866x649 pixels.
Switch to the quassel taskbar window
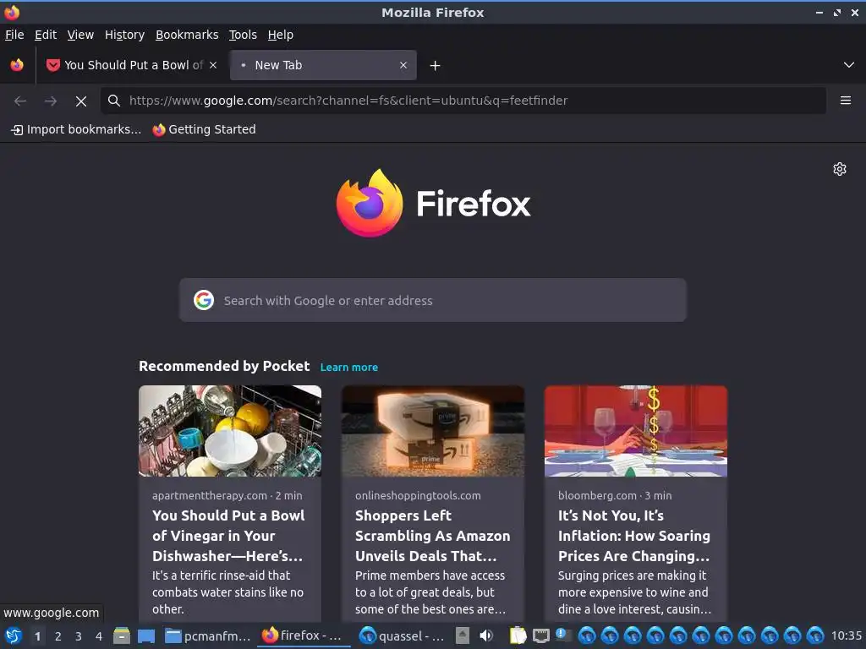(402, 636)
